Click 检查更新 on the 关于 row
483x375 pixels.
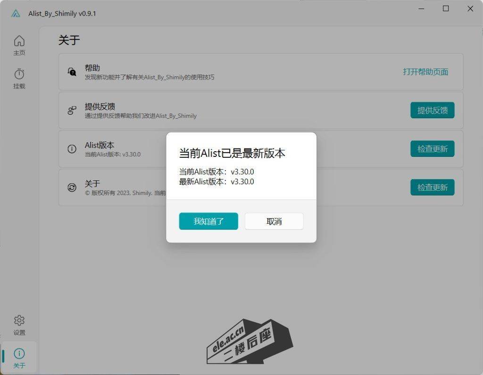432,187
